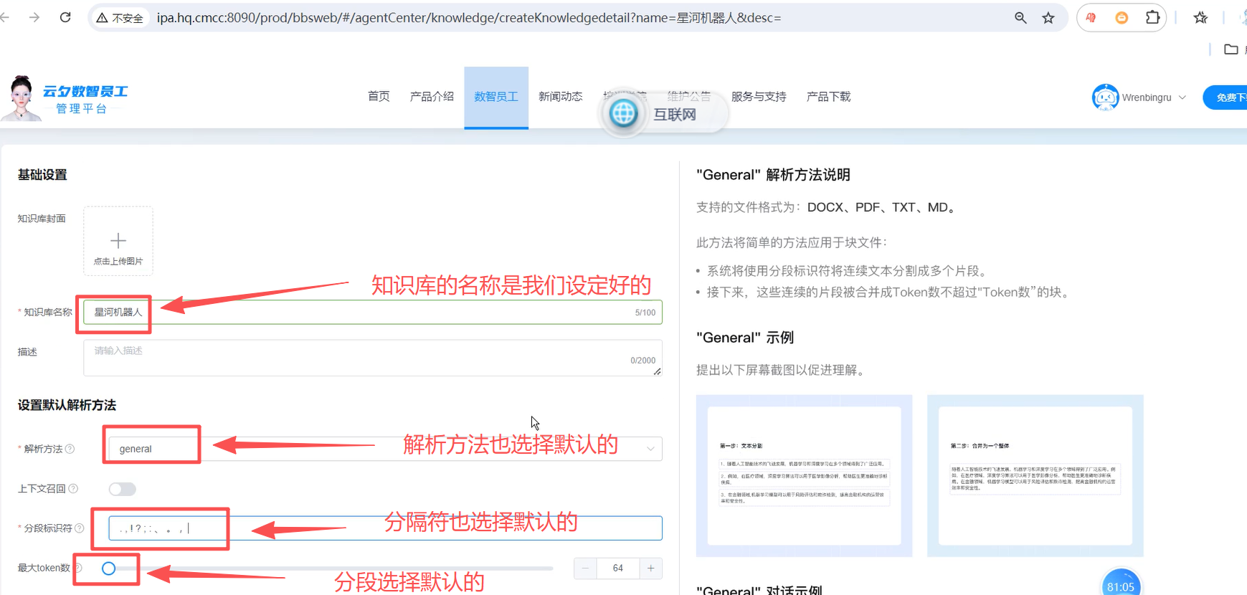The image size is (1247, 595).
Task: Open the 产品介绍 nav item
Action: pyautogui.click(x=432, y=96)
